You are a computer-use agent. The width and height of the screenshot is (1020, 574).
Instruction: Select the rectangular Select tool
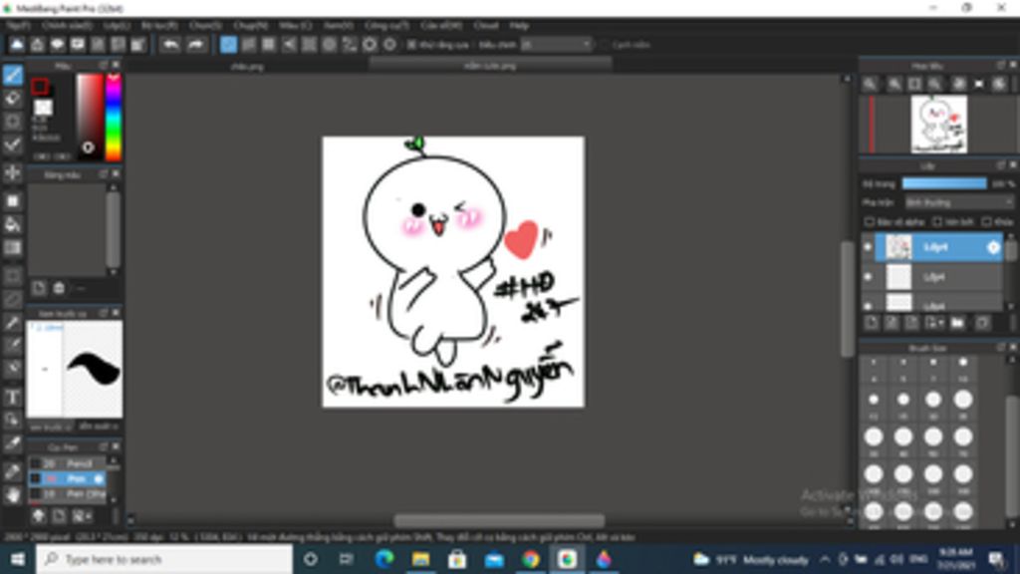[x=12, y=276]
